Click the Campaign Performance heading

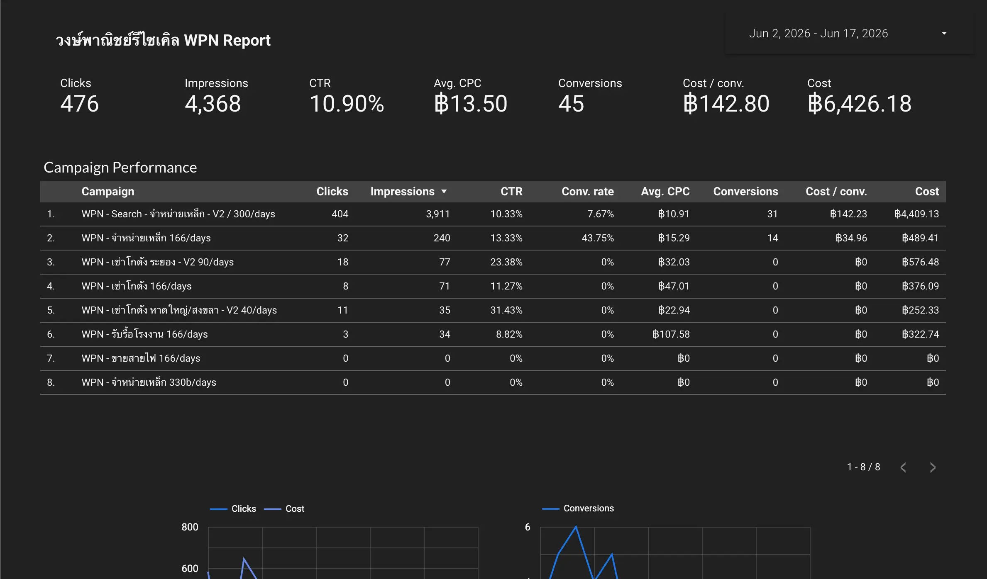click(x=120, y=168)
